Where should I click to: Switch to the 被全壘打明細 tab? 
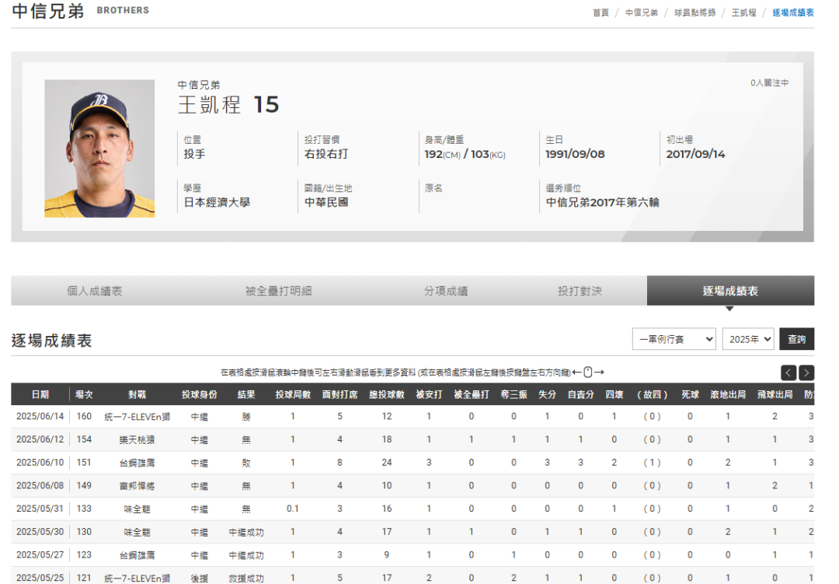click(x=278, y=291)
